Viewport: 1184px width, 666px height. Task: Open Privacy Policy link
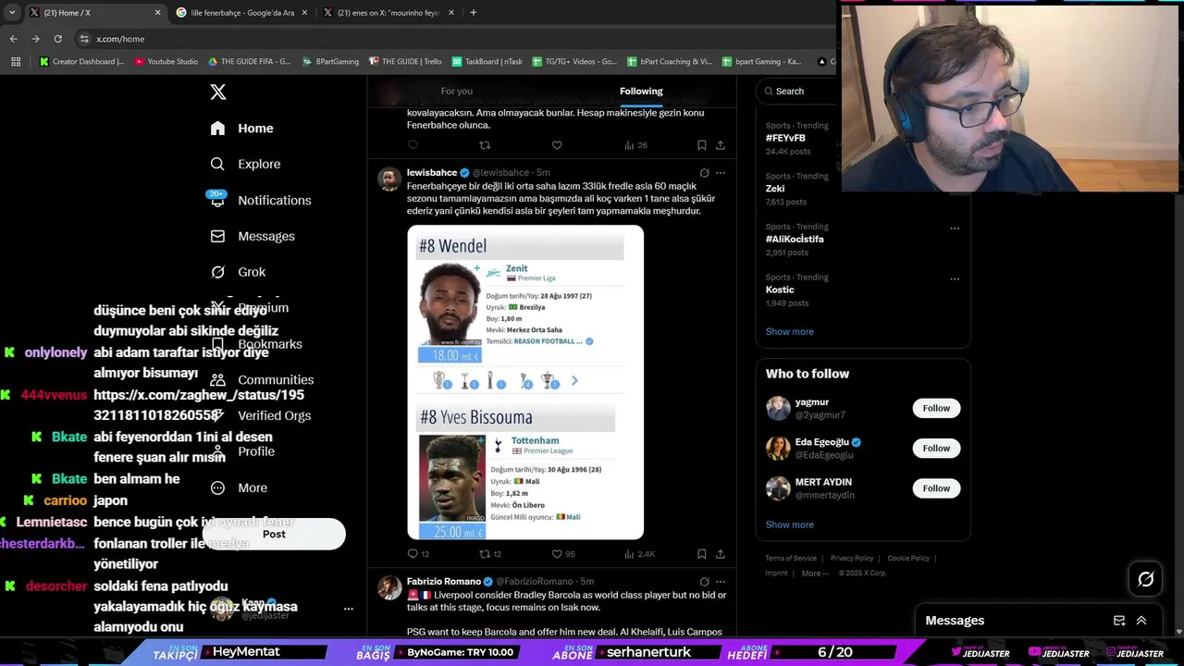click(852, 559)
